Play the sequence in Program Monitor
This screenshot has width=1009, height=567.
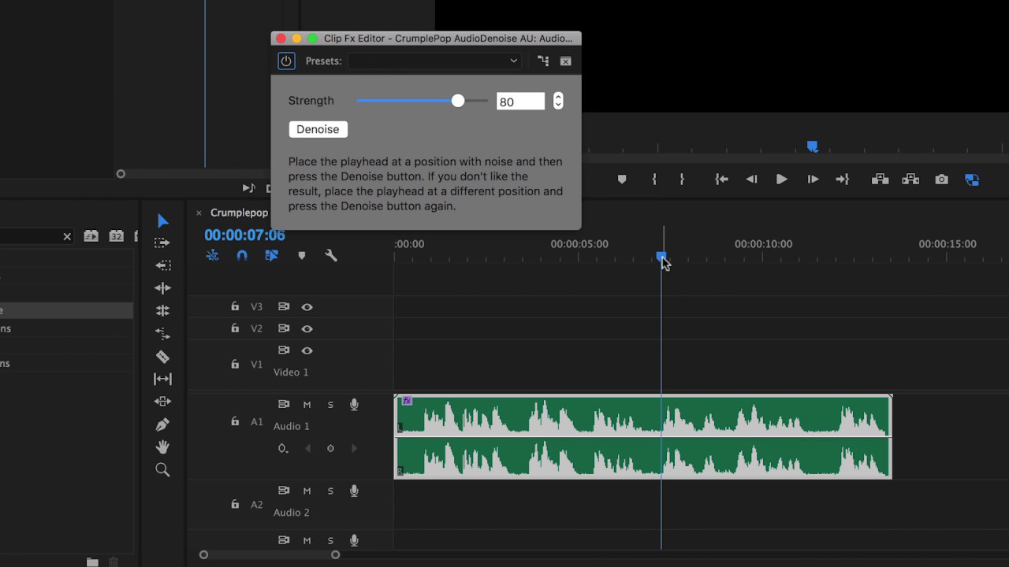point(782,180)
